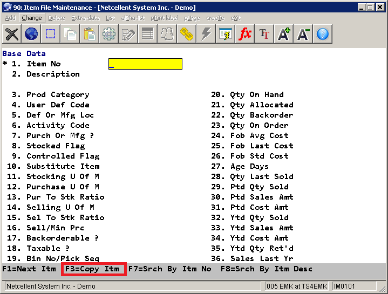The height and width of the screenshot is (294, 388).
Task: Open the Add menu
Action: [10, 18]
